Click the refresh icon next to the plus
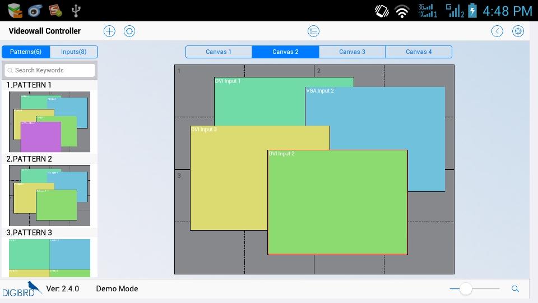The height and width of the screenshot is (303, 538). pos(129,31)
